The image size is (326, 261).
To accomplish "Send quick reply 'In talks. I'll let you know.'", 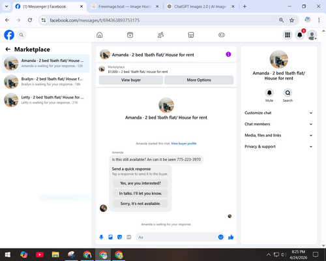I will (x=140, y=193).
